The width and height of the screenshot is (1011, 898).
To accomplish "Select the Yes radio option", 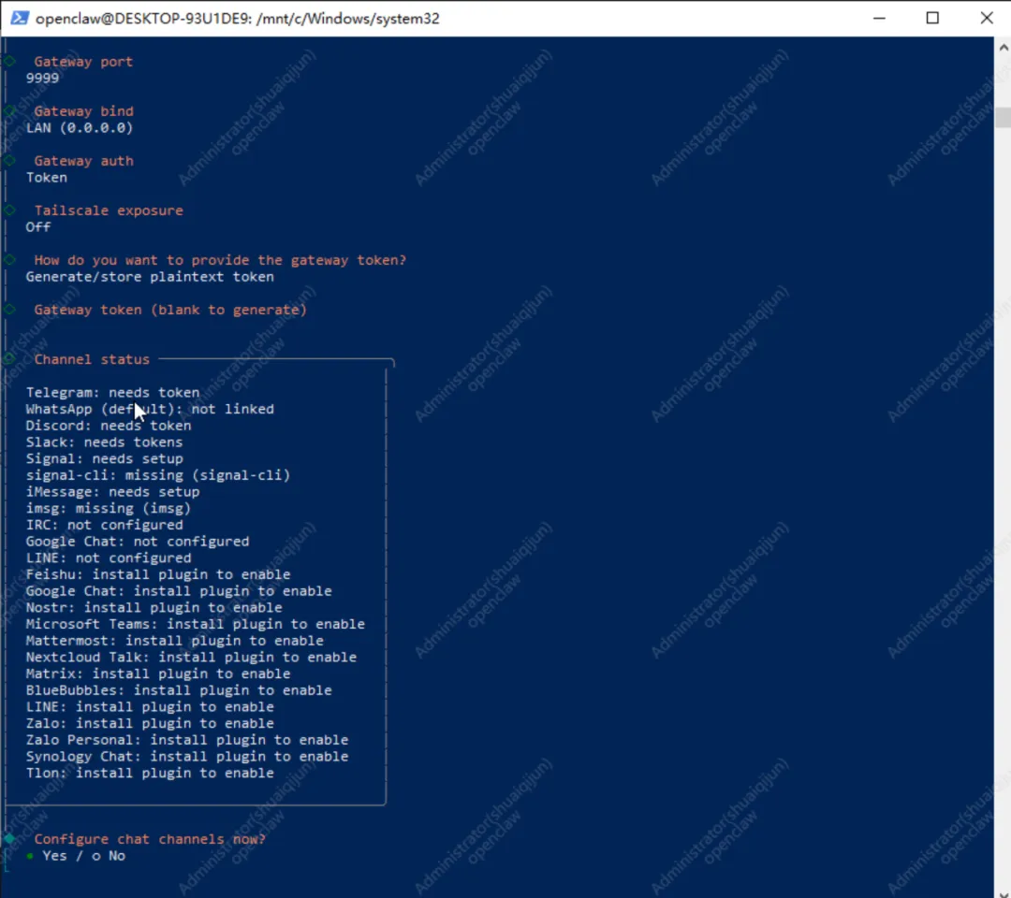I will [x=47, y=856].
